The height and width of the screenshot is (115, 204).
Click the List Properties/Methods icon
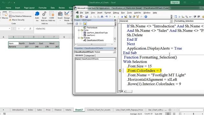[176, 17]
